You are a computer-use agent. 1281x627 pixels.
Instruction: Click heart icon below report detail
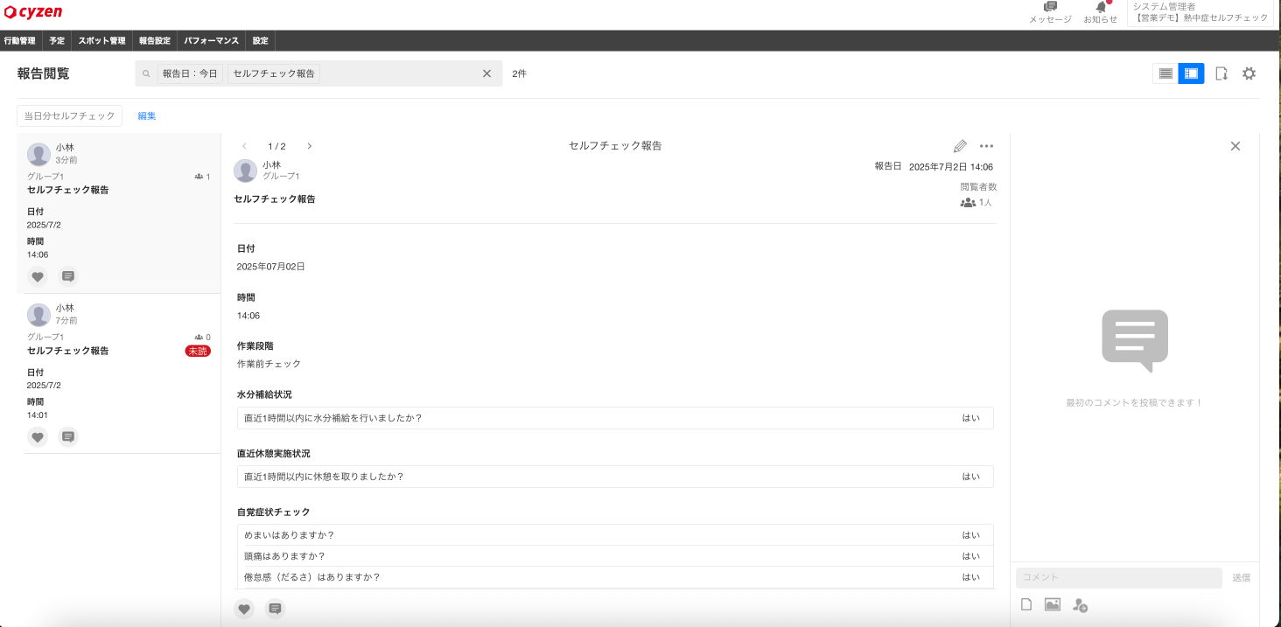click(x=244, y=609)
